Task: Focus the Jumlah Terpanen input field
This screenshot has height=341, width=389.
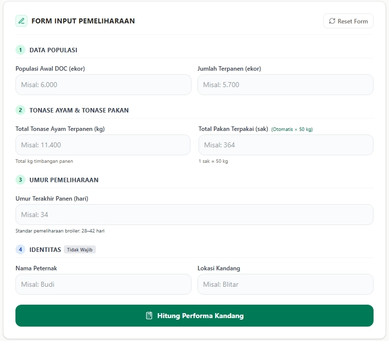Action: click(x=285, y=85)
